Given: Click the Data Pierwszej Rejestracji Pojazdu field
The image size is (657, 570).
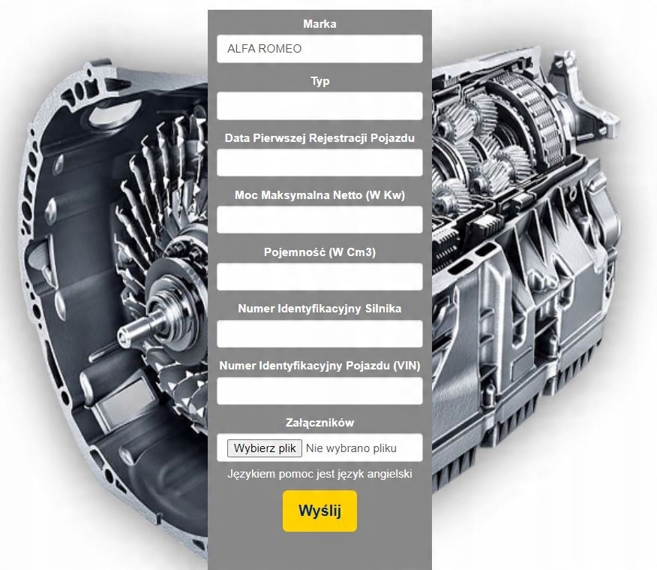Looking at the screenshot, I should (319, 163).
